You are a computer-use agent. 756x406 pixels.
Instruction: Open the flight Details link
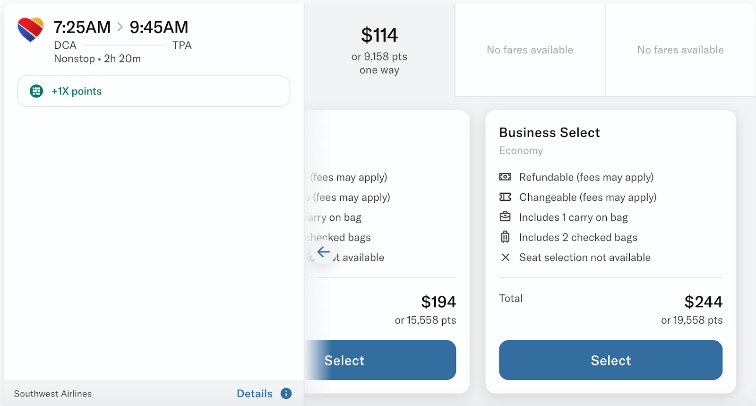coord(255,394)
